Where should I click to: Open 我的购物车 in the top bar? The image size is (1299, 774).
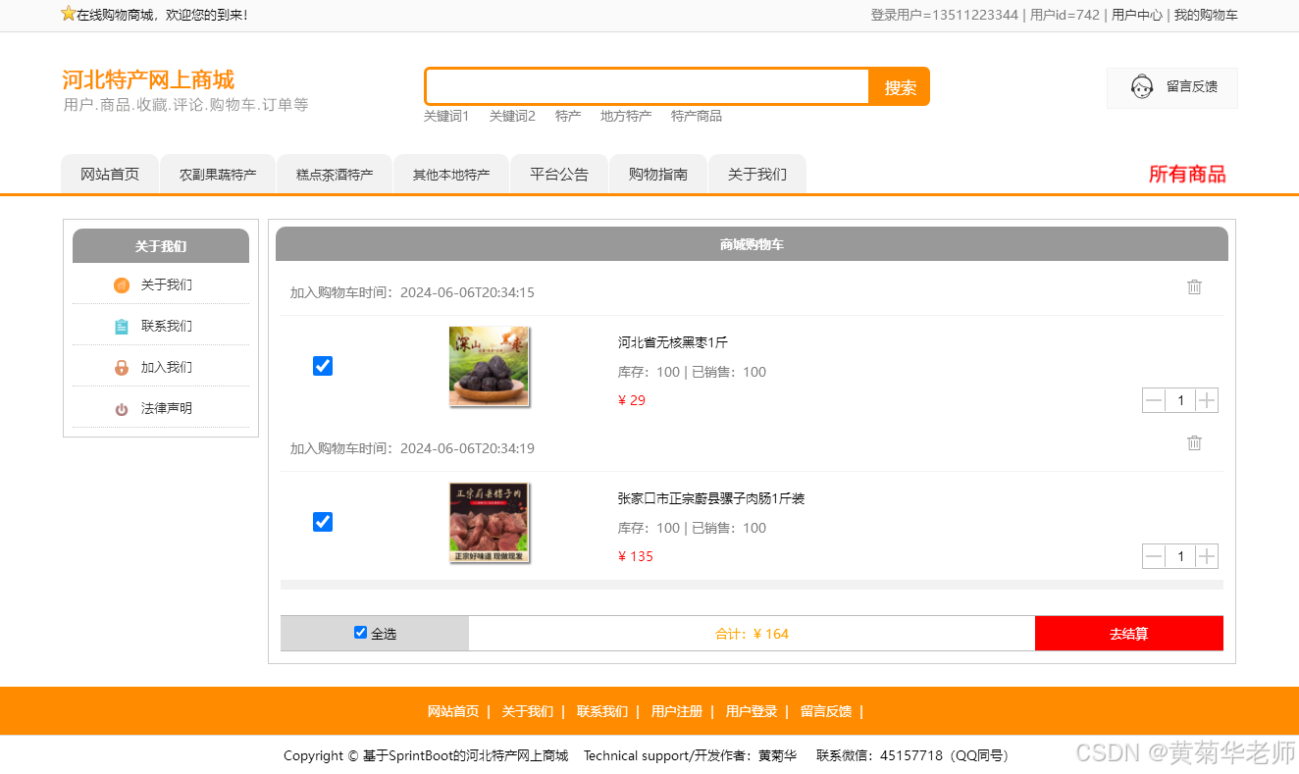[1206, 15]
